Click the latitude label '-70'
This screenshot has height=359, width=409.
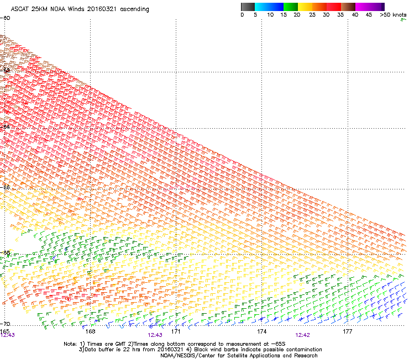(5, 324)
